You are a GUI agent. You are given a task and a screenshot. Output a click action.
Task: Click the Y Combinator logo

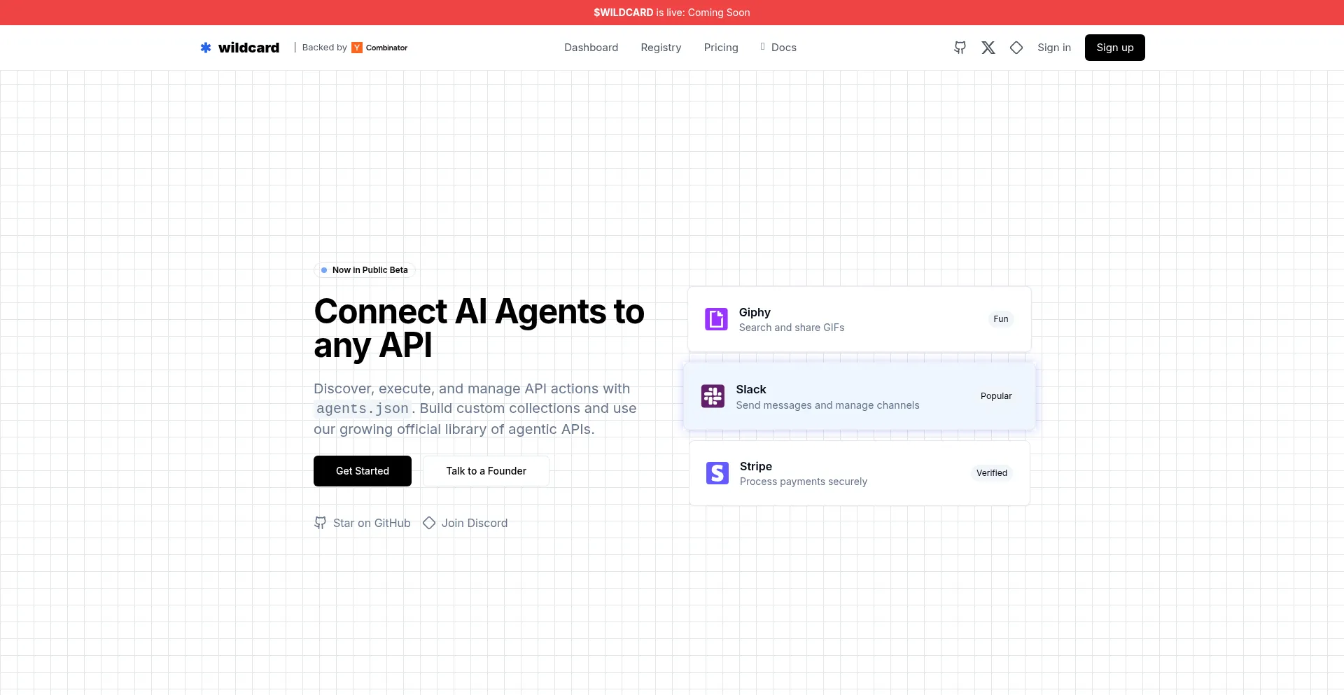(357, 48)
